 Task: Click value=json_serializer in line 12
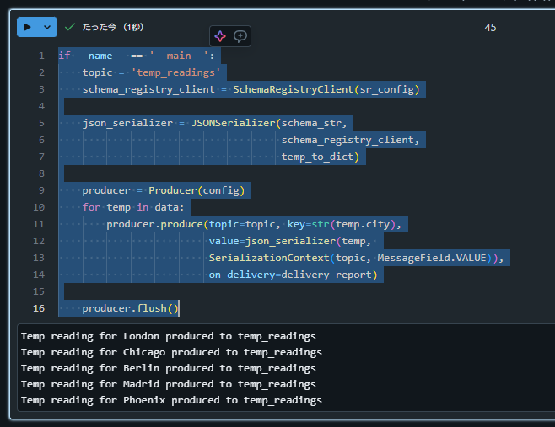tap(272, 241)
